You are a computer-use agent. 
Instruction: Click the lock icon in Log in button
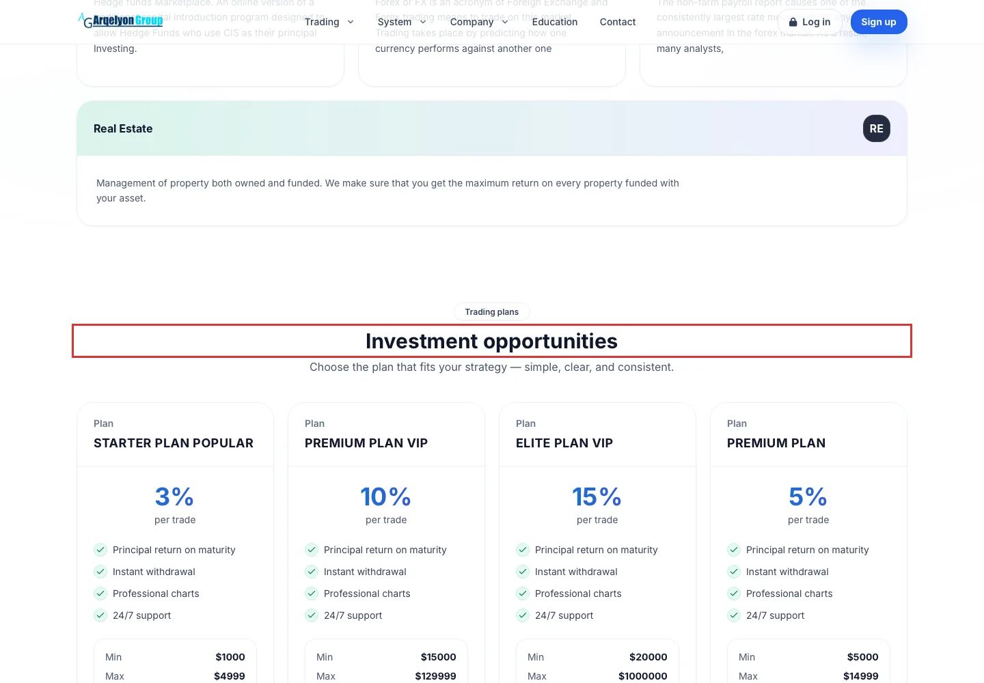(x=793, y=22)
